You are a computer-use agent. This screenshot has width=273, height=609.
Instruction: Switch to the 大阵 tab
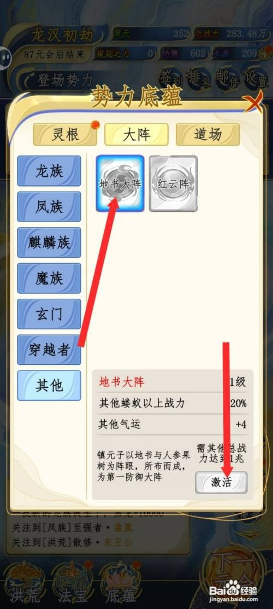[136, 135]
